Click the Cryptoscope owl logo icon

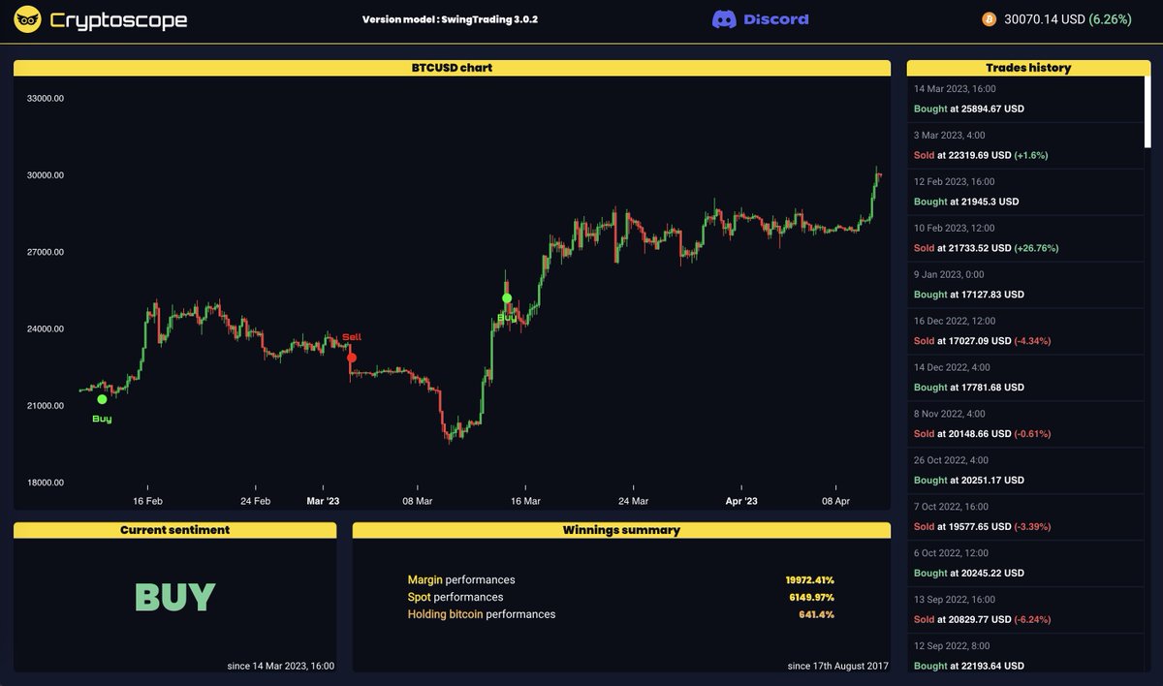(27, 19)
